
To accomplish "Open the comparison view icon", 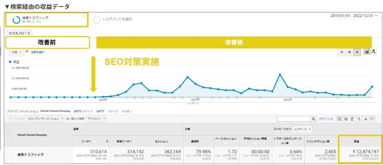I will coord(359,119).
